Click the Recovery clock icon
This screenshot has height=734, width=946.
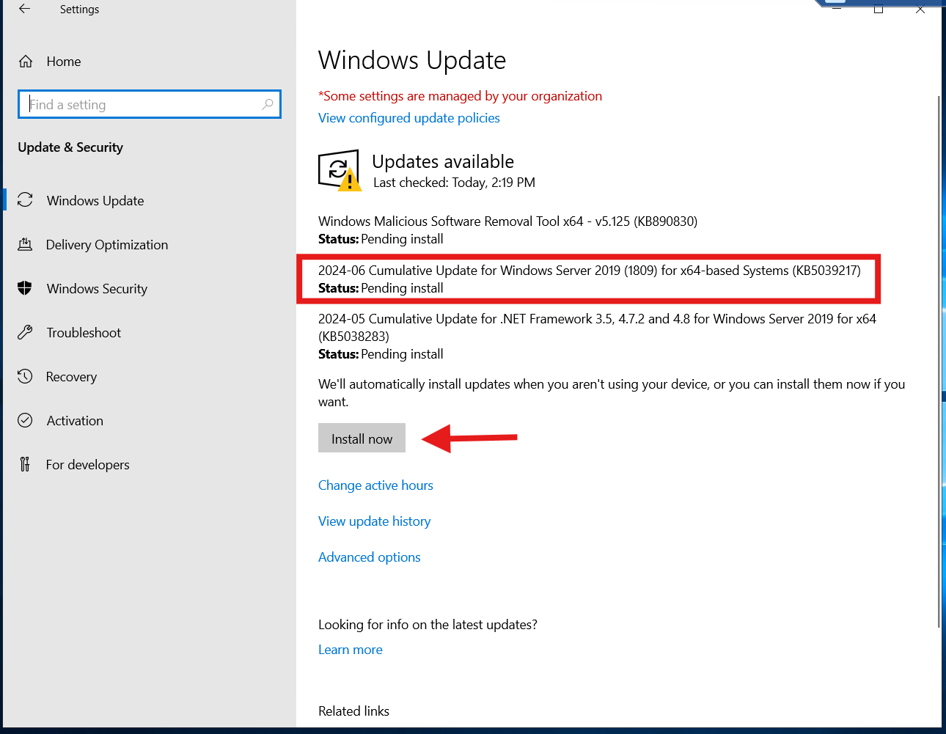point(25,376)
